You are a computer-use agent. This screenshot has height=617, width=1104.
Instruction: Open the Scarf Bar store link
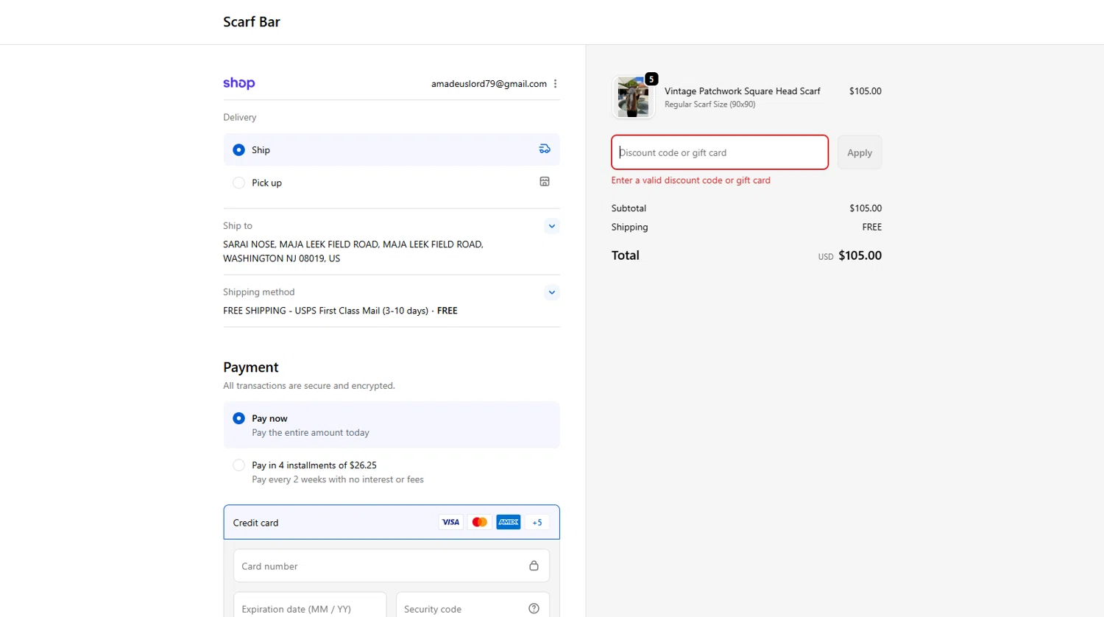(x=252, y=22)
